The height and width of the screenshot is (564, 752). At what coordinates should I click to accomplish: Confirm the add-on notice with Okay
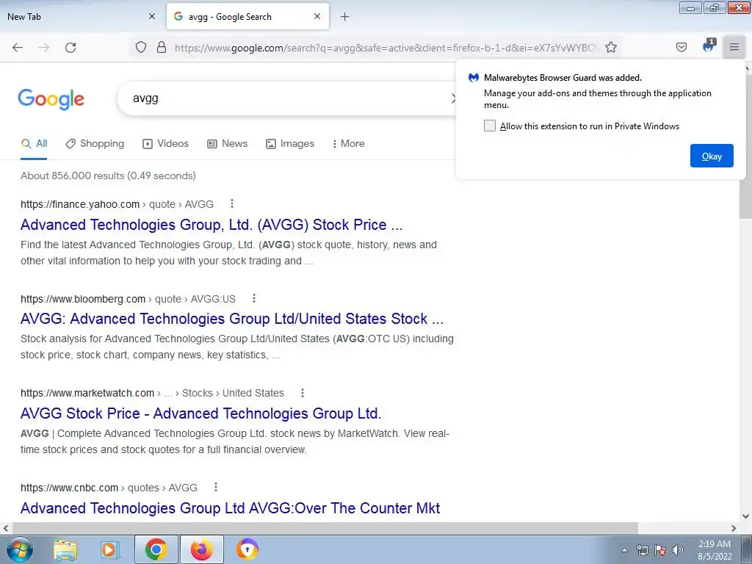point(712,156)
